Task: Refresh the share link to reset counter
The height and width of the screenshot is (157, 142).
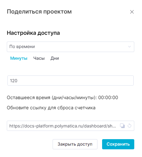Action: point(129,126)
